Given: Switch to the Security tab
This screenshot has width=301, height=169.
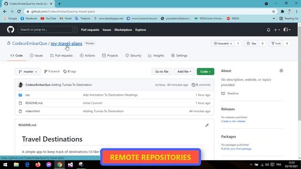Looking at the screenshot, I should [x=133, y=55].
